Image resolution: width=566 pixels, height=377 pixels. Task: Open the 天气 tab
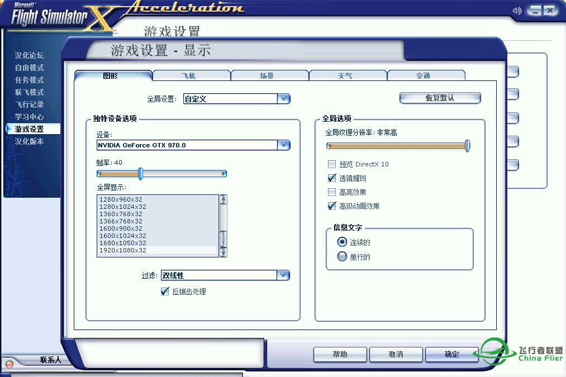tap(348, 75)
